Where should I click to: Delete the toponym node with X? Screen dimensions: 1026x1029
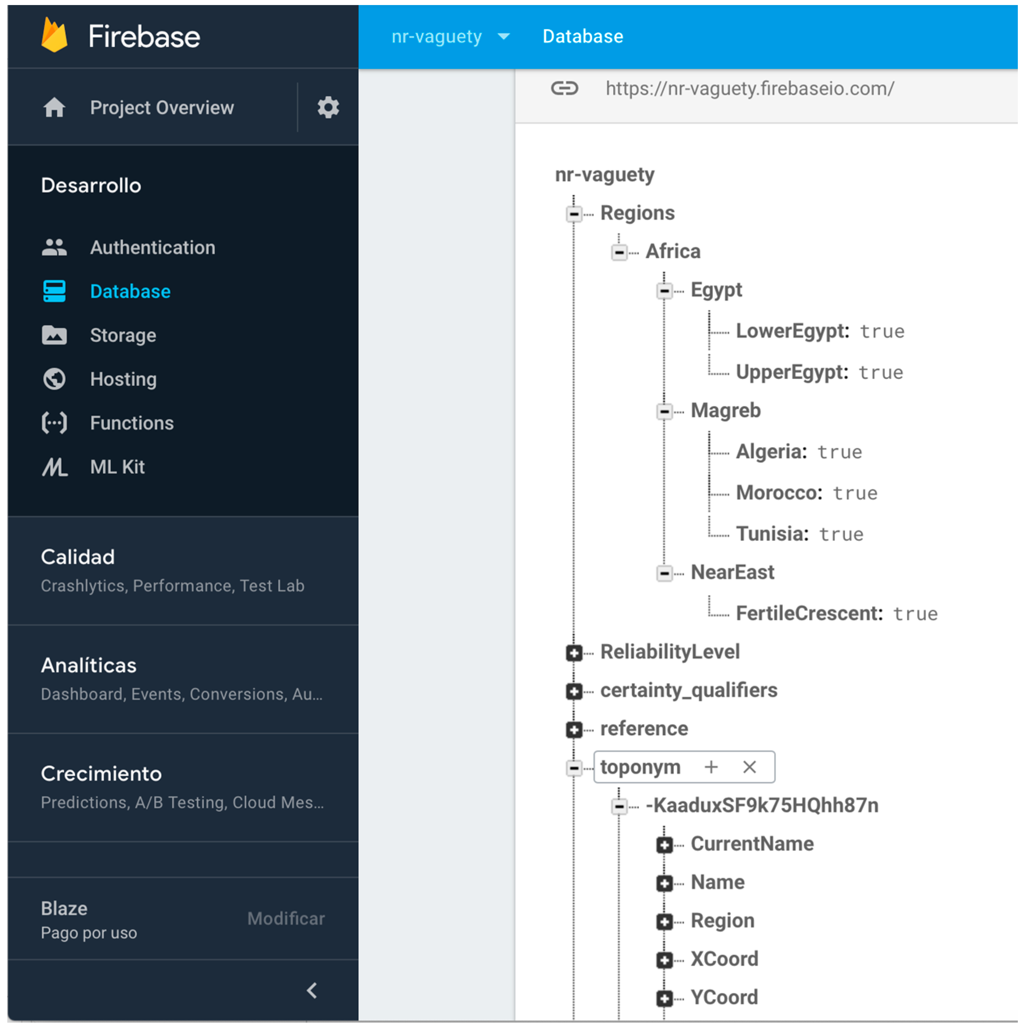click(749, 767)
